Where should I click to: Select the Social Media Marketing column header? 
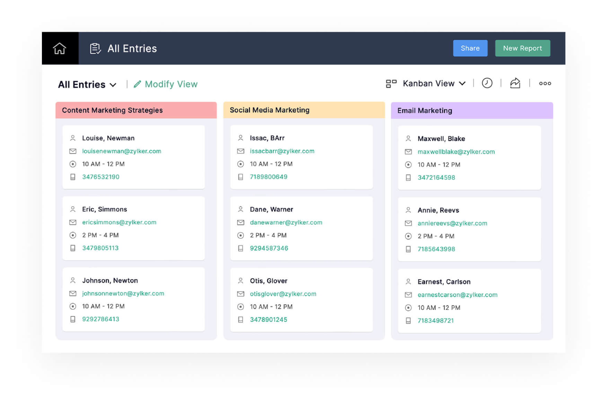(x=303, y=110)
